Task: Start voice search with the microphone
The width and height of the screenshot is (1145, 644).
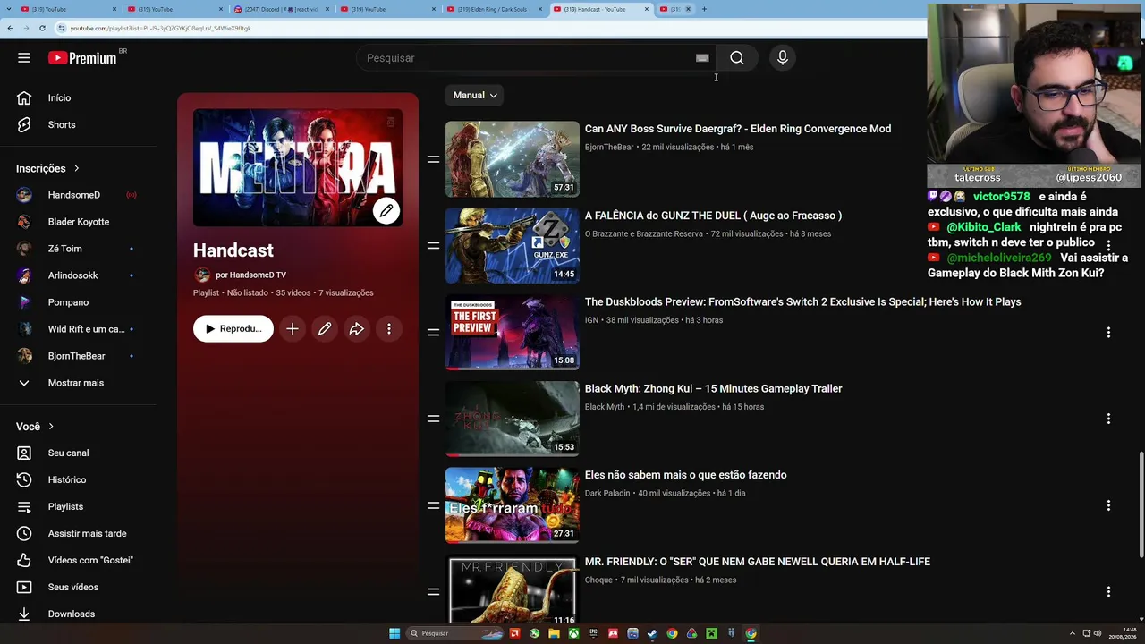Action: point(783,58)
